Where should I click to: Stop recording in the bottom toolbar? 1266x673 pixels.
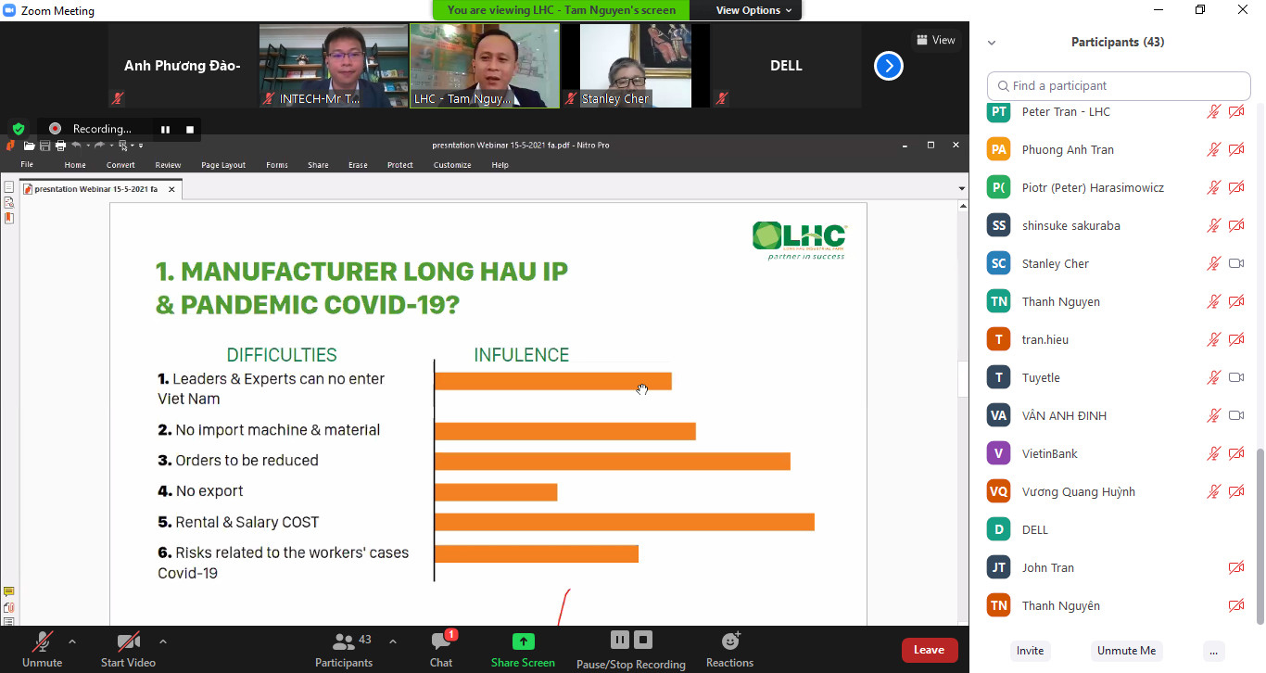pos(643,640)
